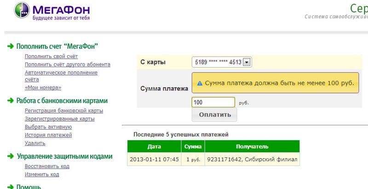Open Регистрация банковской карты link
Viewport: 368px width, 189px height.
(x=64, y=111)
